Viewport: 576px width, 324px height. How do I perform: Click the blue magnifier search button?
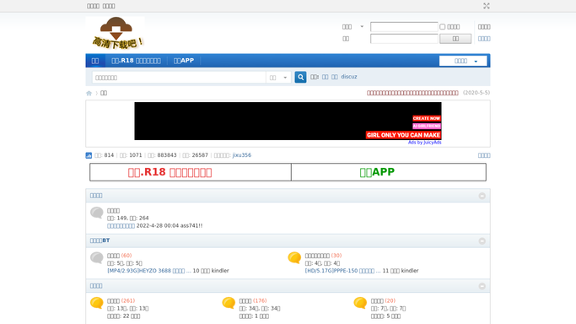click(300, 77)
